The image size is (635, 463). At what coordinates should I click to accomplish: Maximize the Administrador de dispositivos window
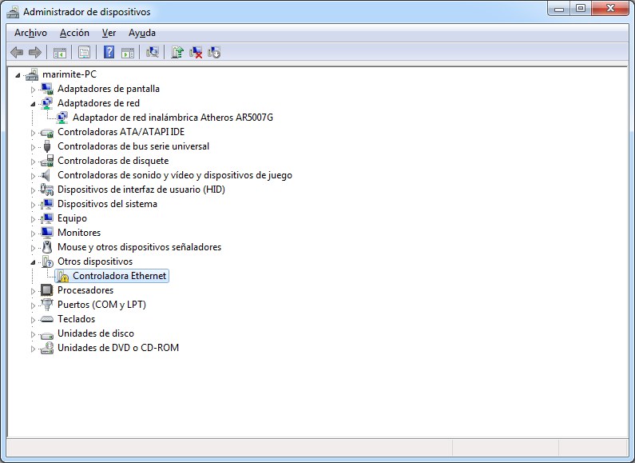(581, 9)
